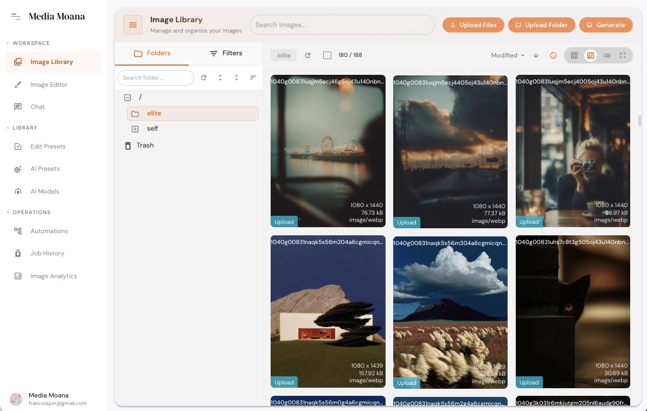Click the image gallery scrollbar
The width and height of the screenshot is (647, 411).
(x=639, y=120)
